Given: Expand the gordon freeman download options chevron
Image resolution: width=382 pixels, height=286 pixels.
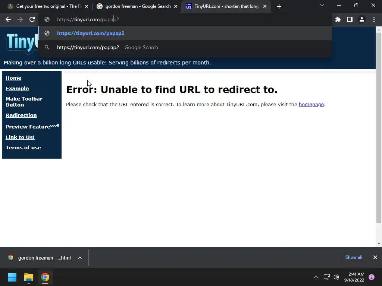Looking at the screenshot, I should [x=80, y=258].
